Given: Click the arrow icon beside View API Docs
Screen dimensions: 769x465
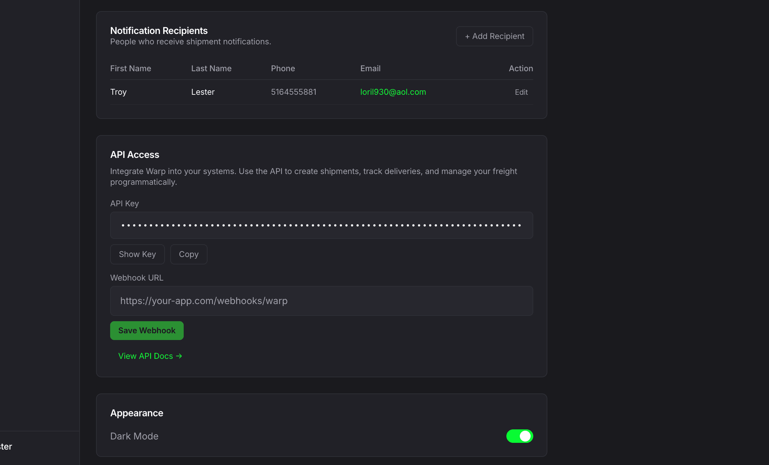Looking at the screenshot, I should pyautogui.click(x=178, y=356).
